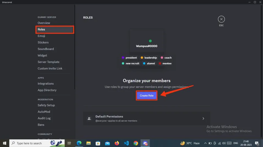This screenshot has height=147, width=263.
Task: Open the Emoji settings page
Action: pyautogui.click(x=41, y=36)
